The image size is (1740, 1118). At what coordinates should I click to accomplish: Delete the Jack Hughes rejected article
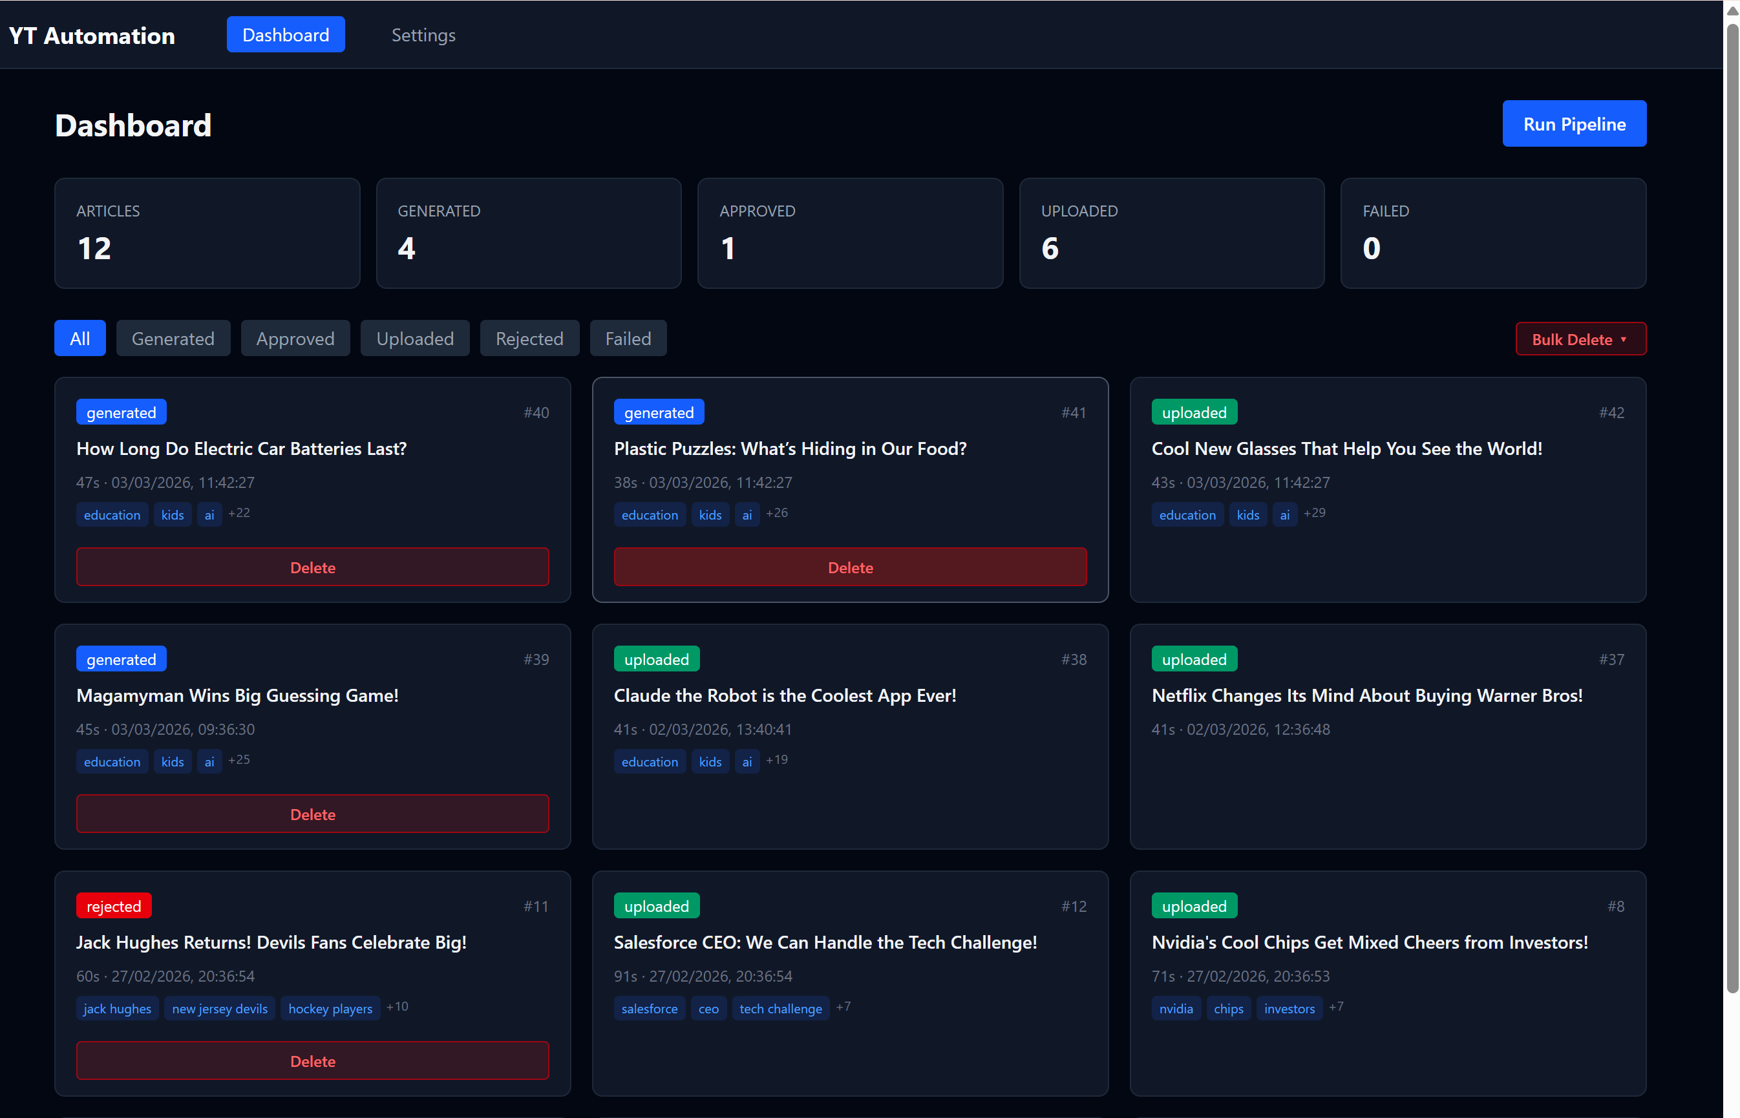coord(313,1060)
